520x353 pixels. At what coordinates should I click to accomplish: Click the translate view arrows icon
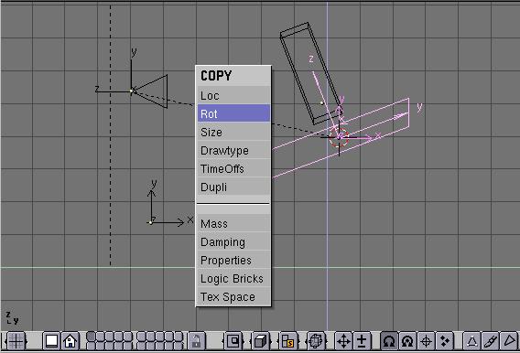tap(343, 341)
